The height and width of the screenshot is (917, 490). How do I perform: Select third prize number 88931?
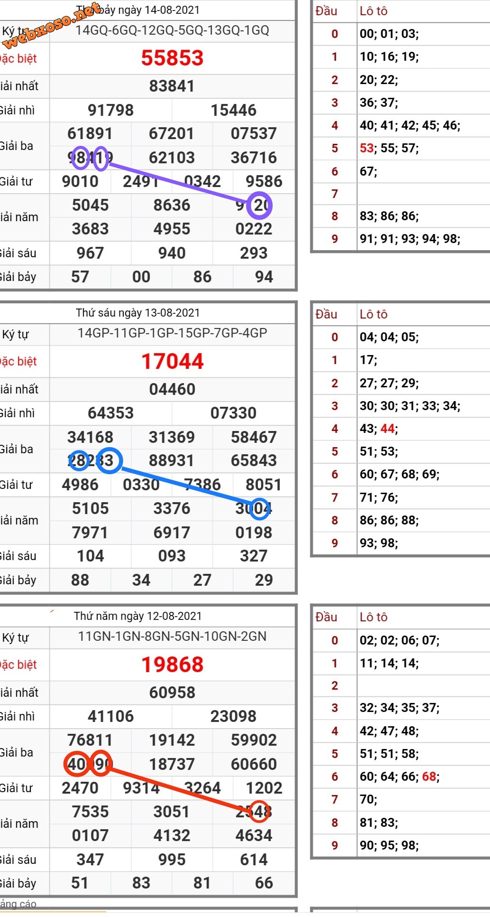coord(172,460)
